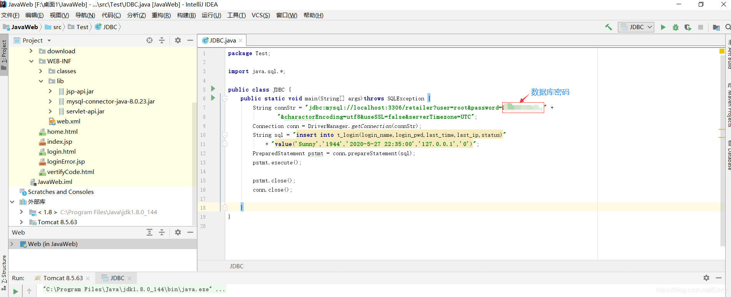Close the Tomcat 8.5.63 run tab

88,278
